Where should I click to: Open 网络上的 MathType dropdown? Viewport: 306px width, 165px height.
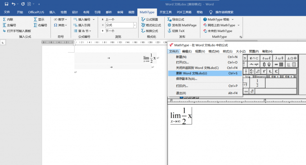click(221, 25)
